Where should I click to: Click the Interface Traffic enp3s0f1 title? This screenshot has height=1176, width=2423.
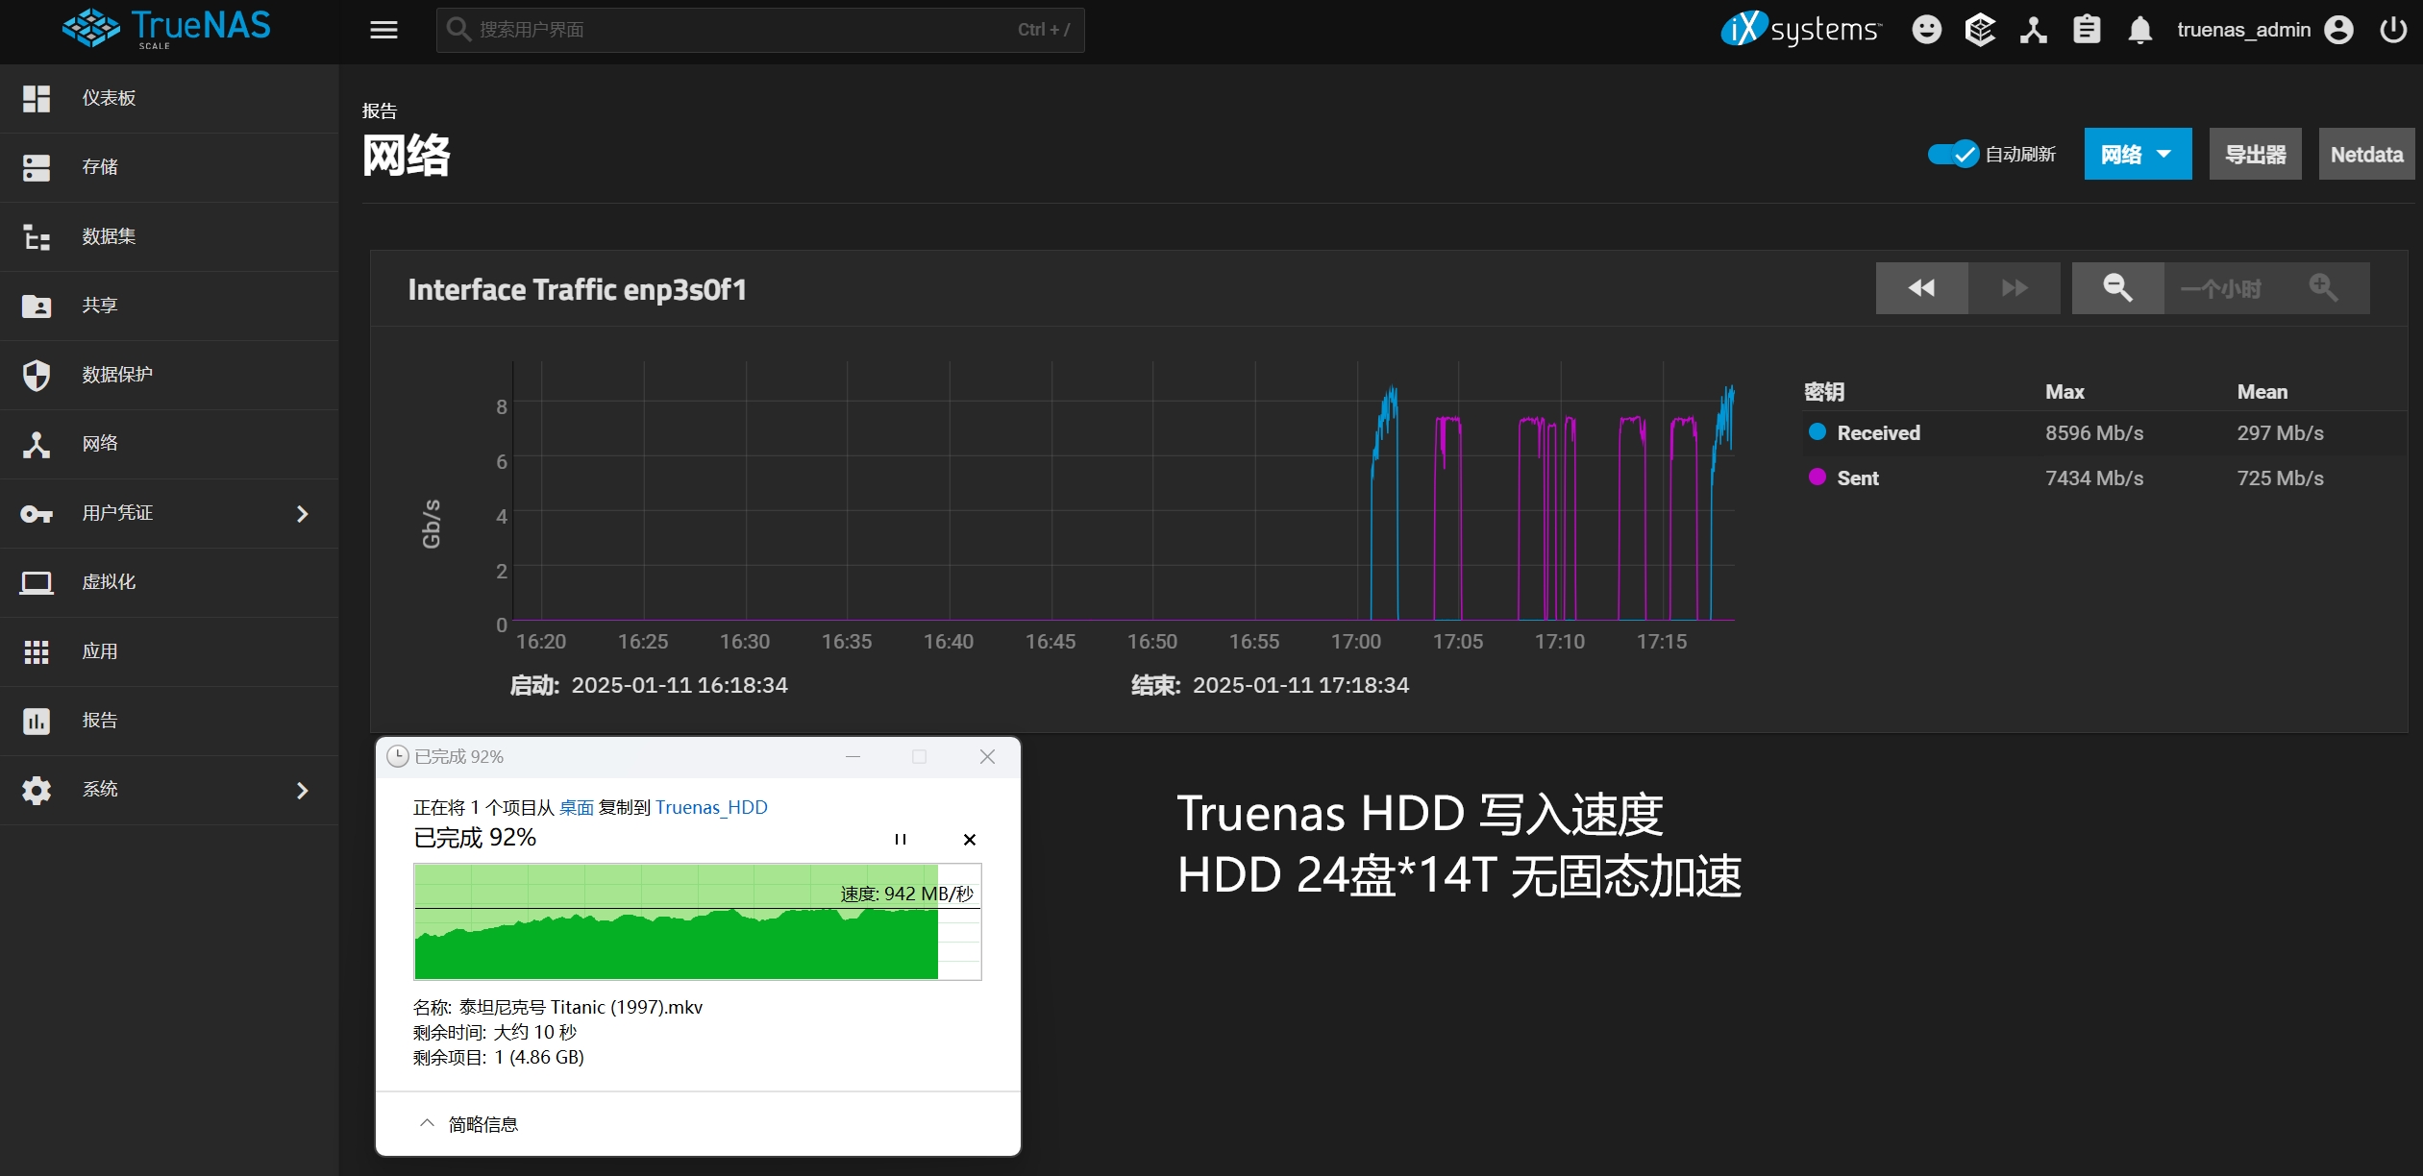pos(577,289)
